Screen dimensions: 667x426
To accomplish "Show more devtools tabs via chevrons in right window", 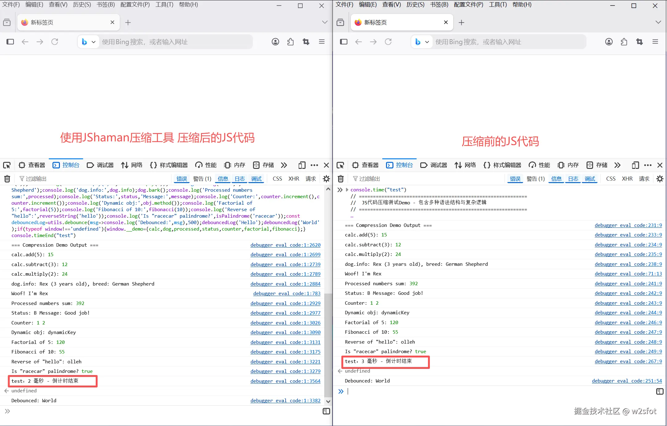I will (618, 165).
